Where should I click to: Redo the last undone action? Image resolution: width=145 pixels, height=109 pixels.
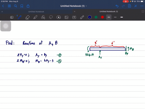123,6
